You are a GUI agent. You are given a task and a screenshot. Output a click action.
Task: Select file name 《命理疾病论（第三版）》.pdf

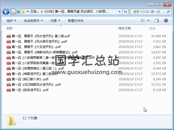pos(38,68)
